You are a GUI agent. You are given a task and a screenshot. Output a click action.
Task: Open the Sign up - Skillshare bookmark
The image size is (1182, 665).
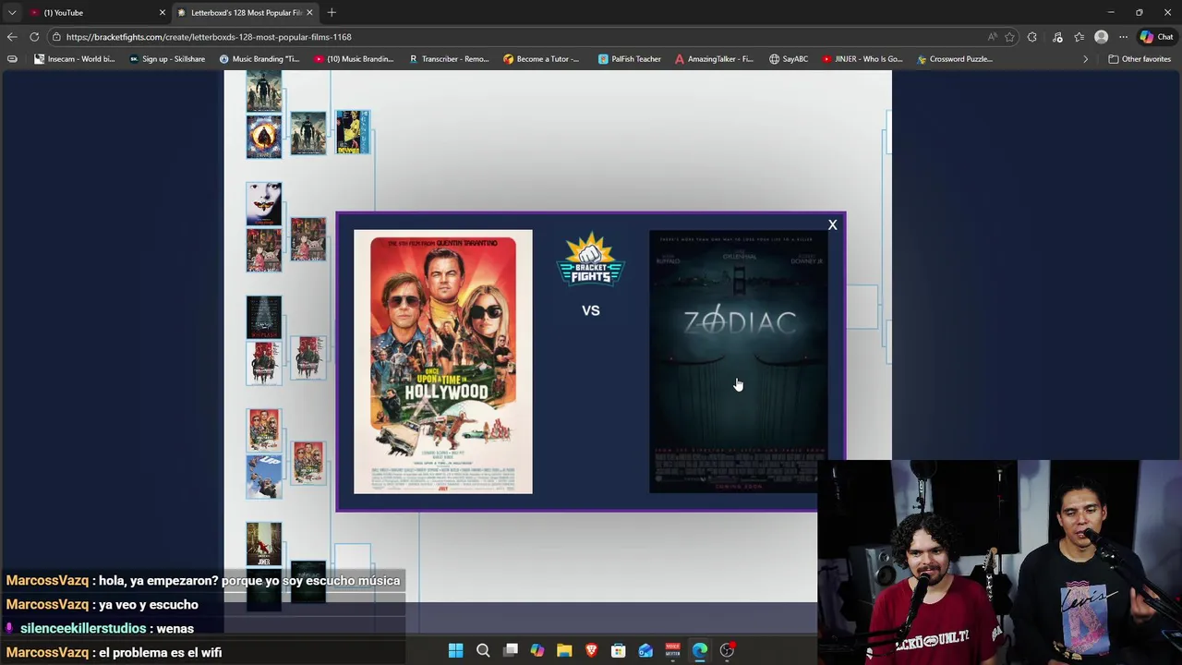click(168, 59)
